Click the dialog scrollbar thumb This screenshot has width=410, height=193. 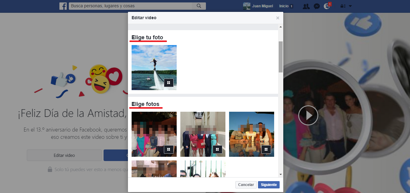coord(281,57)
